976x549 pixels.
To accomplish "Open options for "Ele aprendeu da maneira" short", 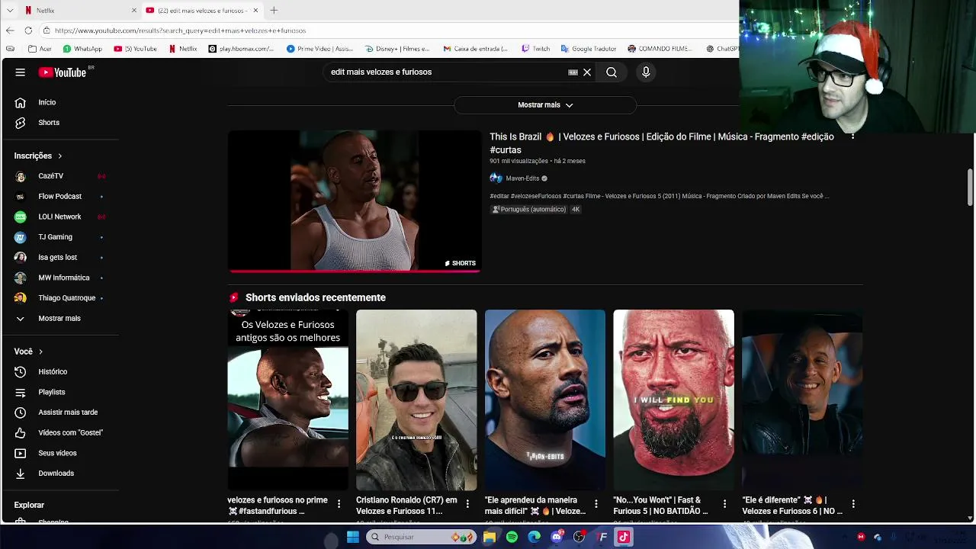I will tap(596, 503).
